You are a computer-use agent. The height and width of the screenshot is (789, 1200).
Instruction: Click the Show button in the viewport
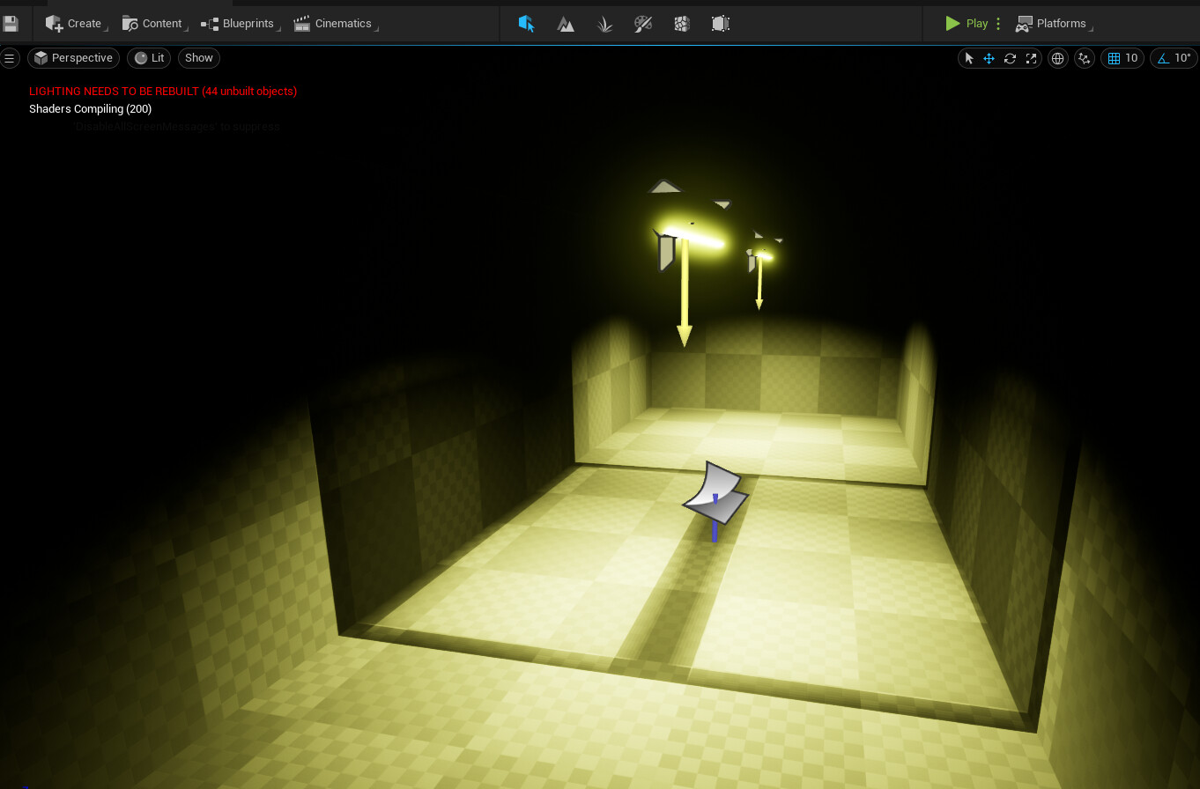click(x=199, y=58)
